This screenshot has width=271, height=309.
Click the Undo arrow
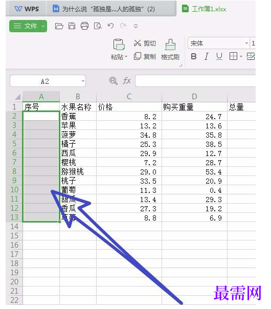click(x=110, y=26)
